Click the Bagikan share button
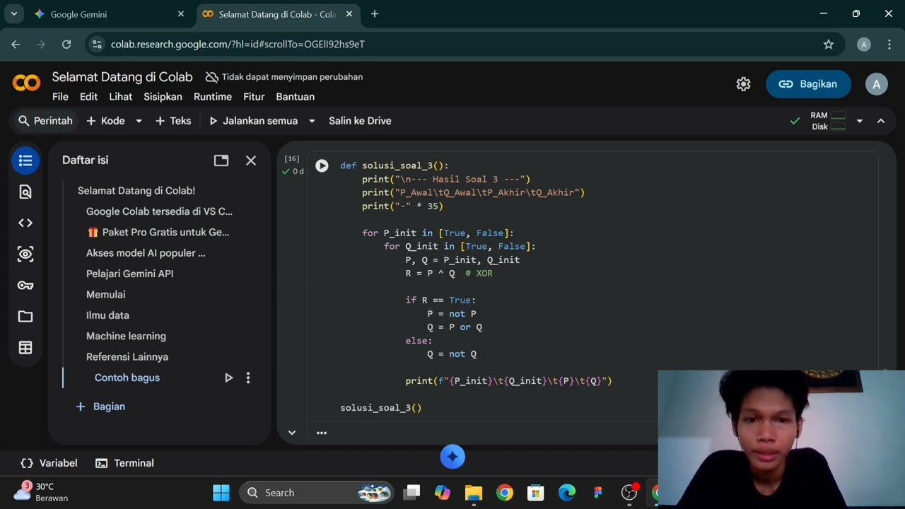This screenshot has height=509, width=905. (x=807, y=84)
